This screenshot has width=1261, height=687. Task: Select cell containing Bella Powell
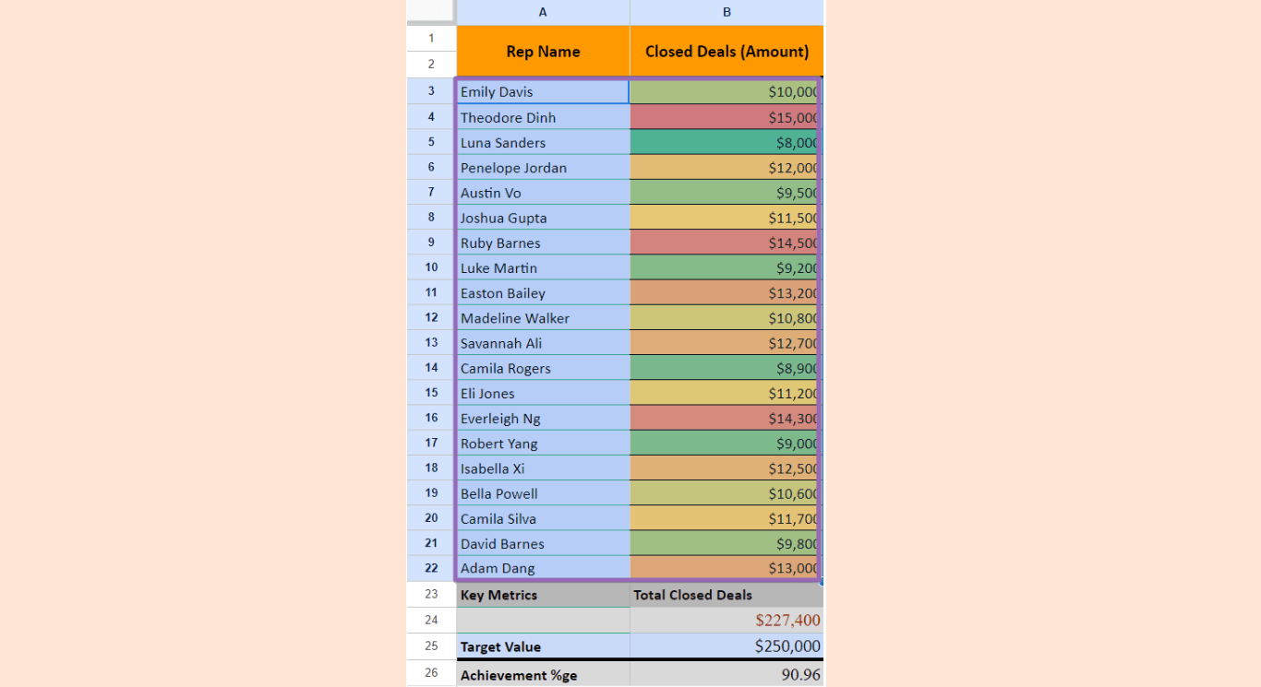[543, 493]
